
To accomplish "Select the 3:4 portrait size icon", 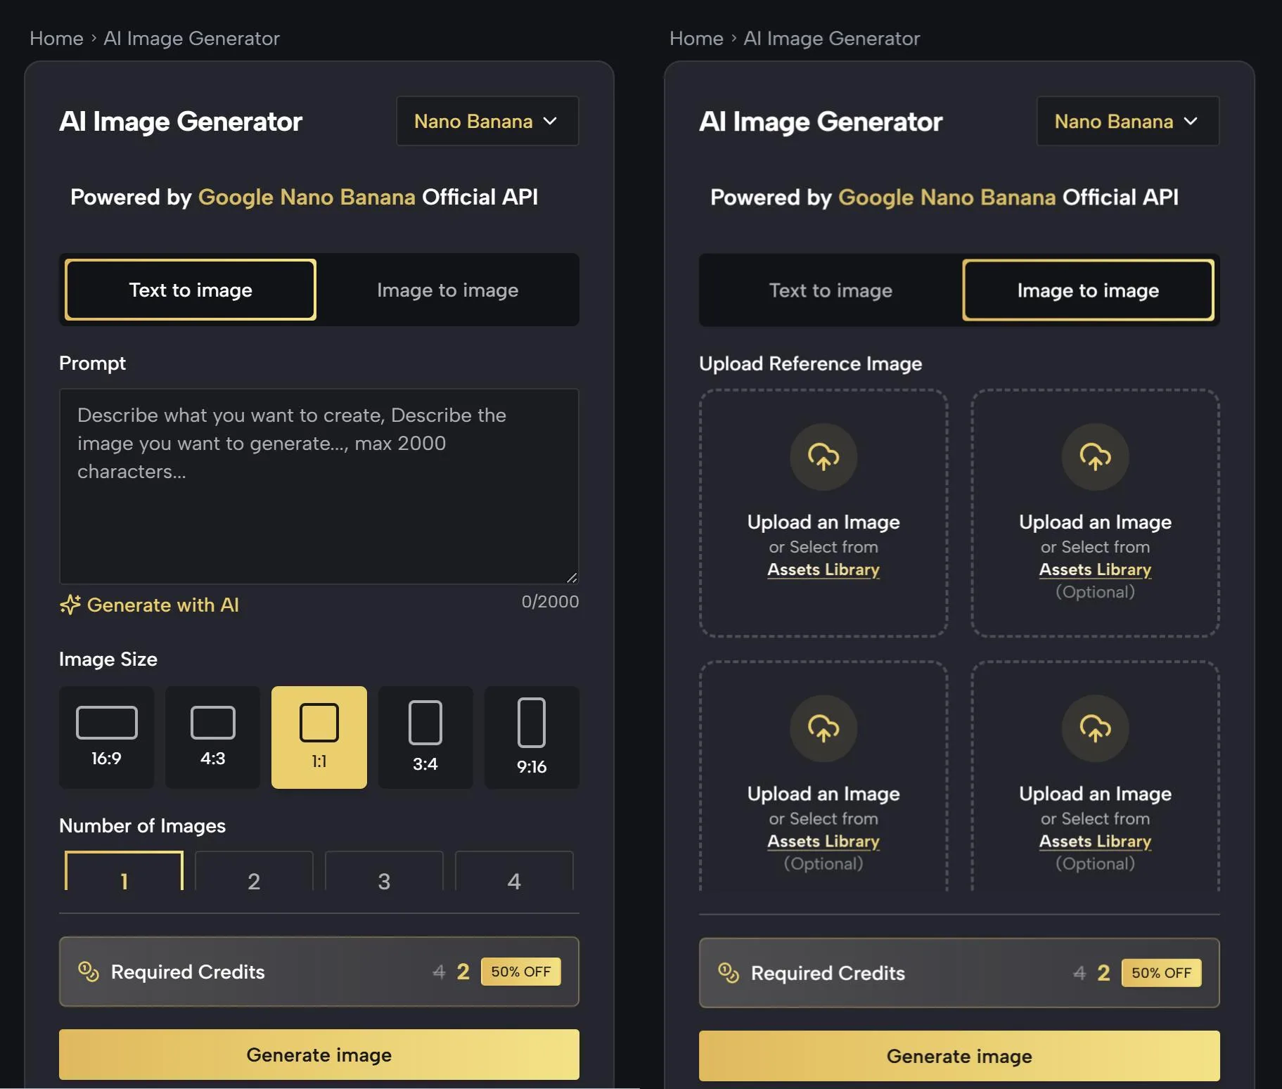I will point(425,723).
